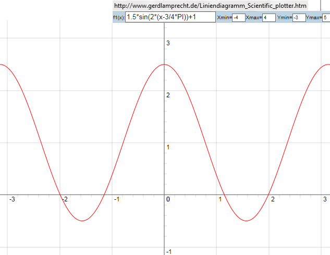
Task: Click the orange y-axis label 1
Action: (168, 147)
